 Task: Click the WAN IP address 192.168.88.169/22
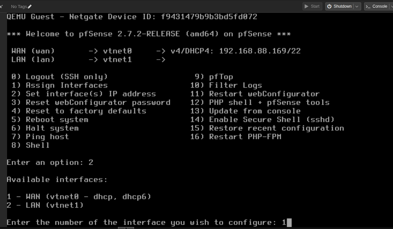coord(260,51)
